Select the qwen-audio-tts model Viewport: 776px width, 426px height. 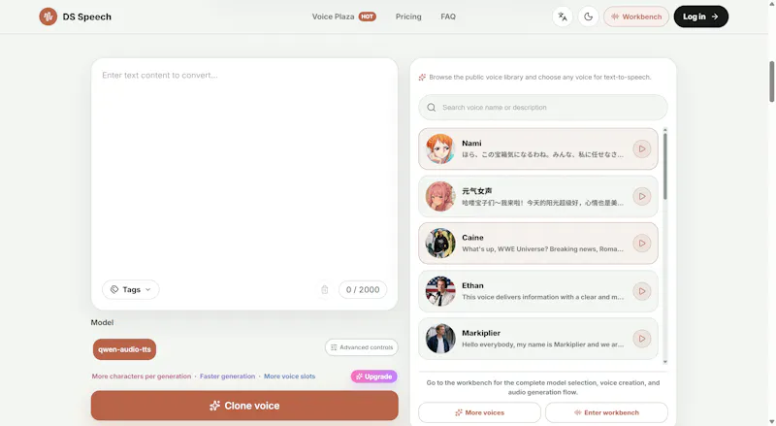[x=124, y=349]
